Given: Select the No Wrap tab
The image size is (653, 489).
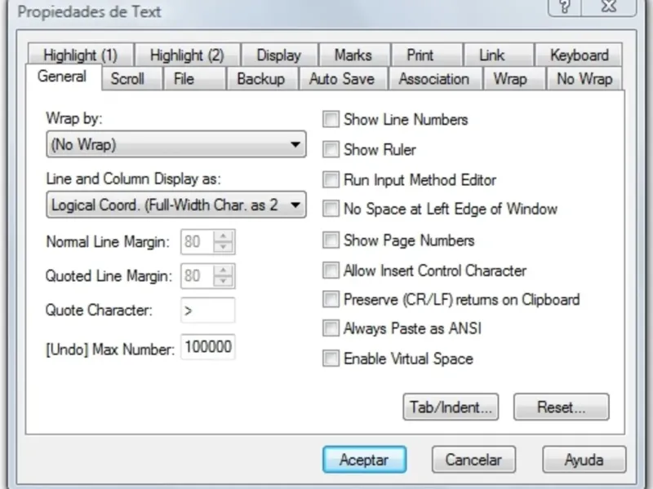Looking at the screenshot, I should [x=584, y=78].
